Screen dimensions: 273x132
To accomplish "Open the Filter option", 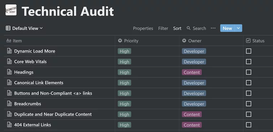I will coord(163,29).
